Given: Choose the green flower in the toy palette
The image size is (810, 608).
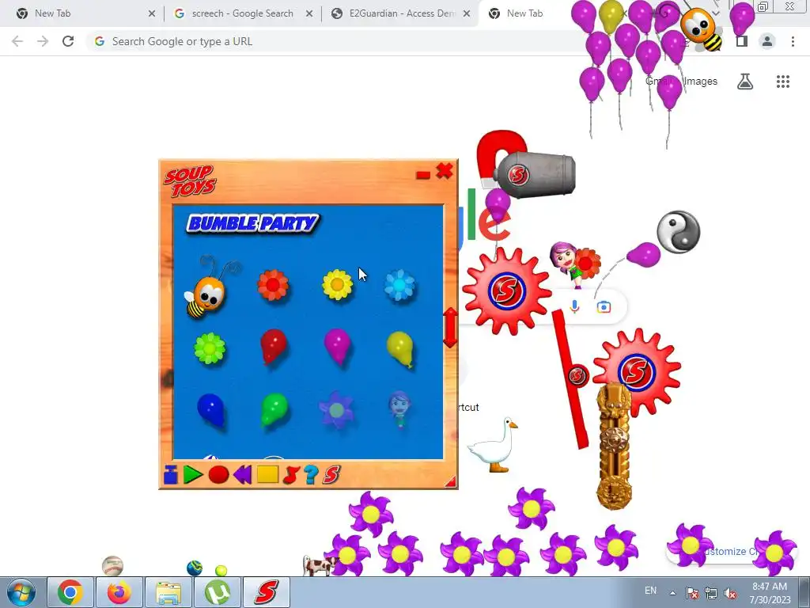Looking at the screenshot, I should pyautogui.click(x=210, y=348).
